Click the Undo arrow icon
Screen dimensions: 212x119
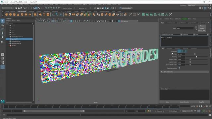click(x=24, y=8)
